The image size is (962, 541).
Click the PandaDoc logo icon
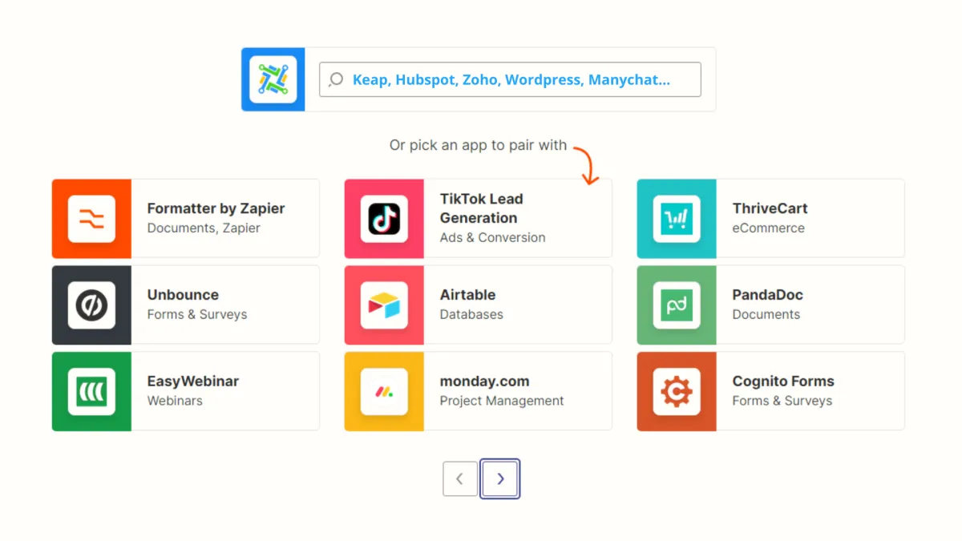coord(677,305)
